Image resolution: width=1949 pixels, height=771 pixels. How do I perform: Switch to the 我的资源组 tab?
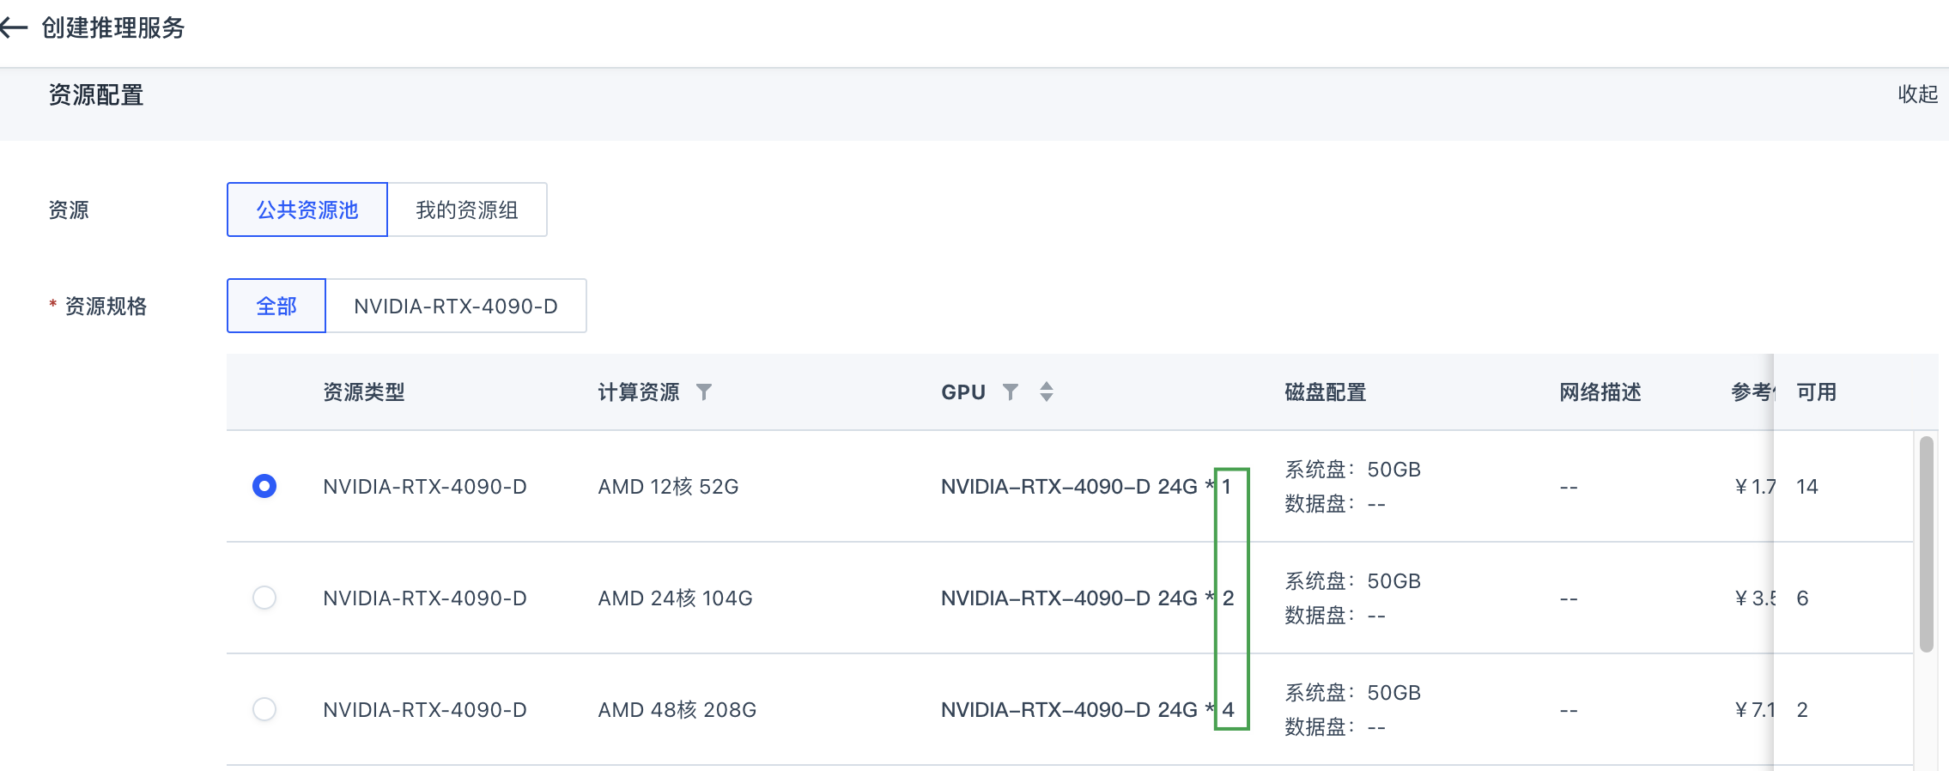coord(467,209)
